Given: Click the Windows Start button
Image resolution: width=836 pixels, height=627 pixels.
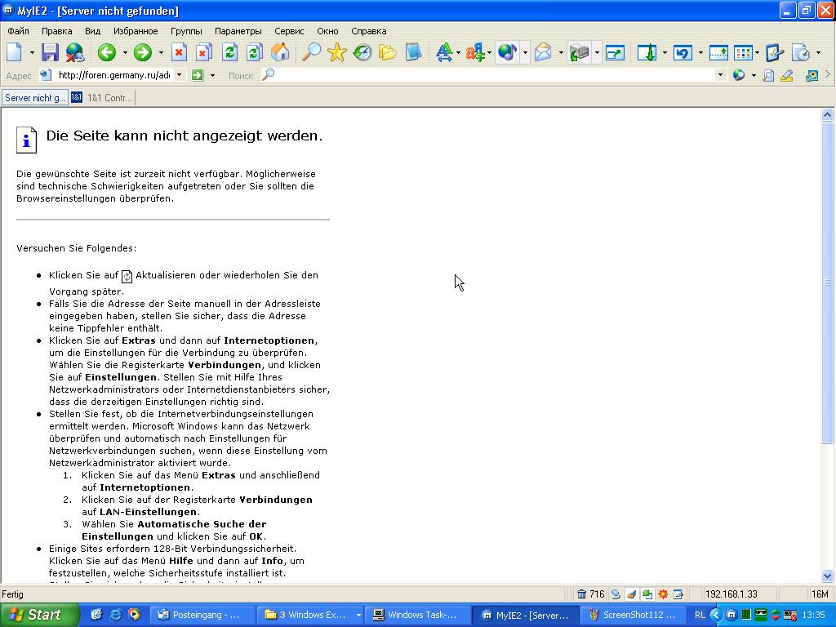Looking at the screenshot, I should 39,615.
